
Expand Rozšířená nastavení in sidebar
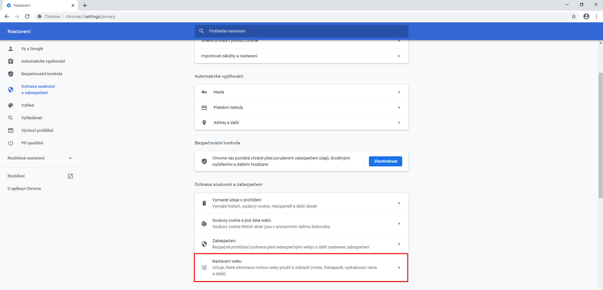coord(70,158)
